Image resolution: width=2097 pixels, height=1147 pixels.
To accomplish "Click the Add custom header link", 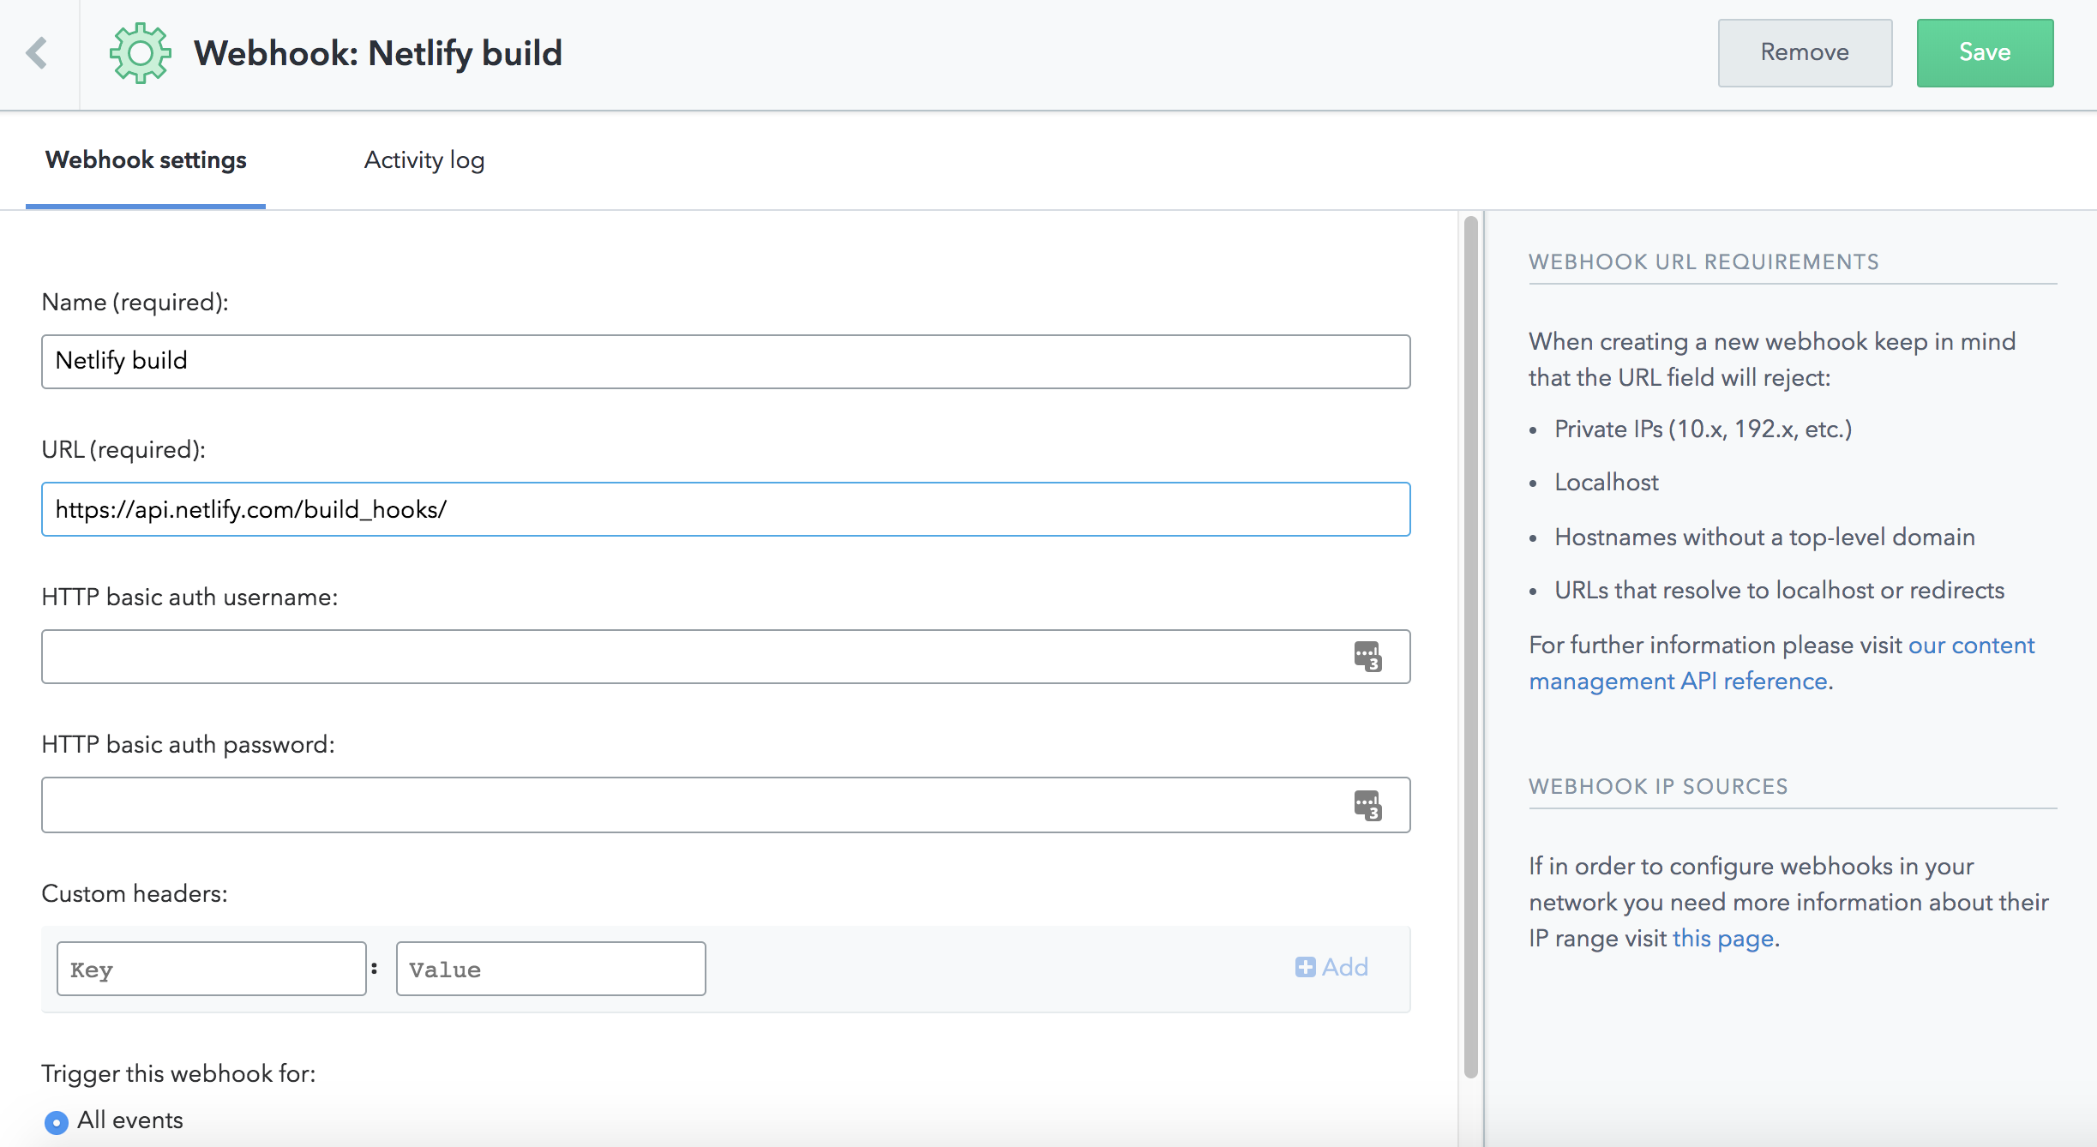I will click(1343, 967).
